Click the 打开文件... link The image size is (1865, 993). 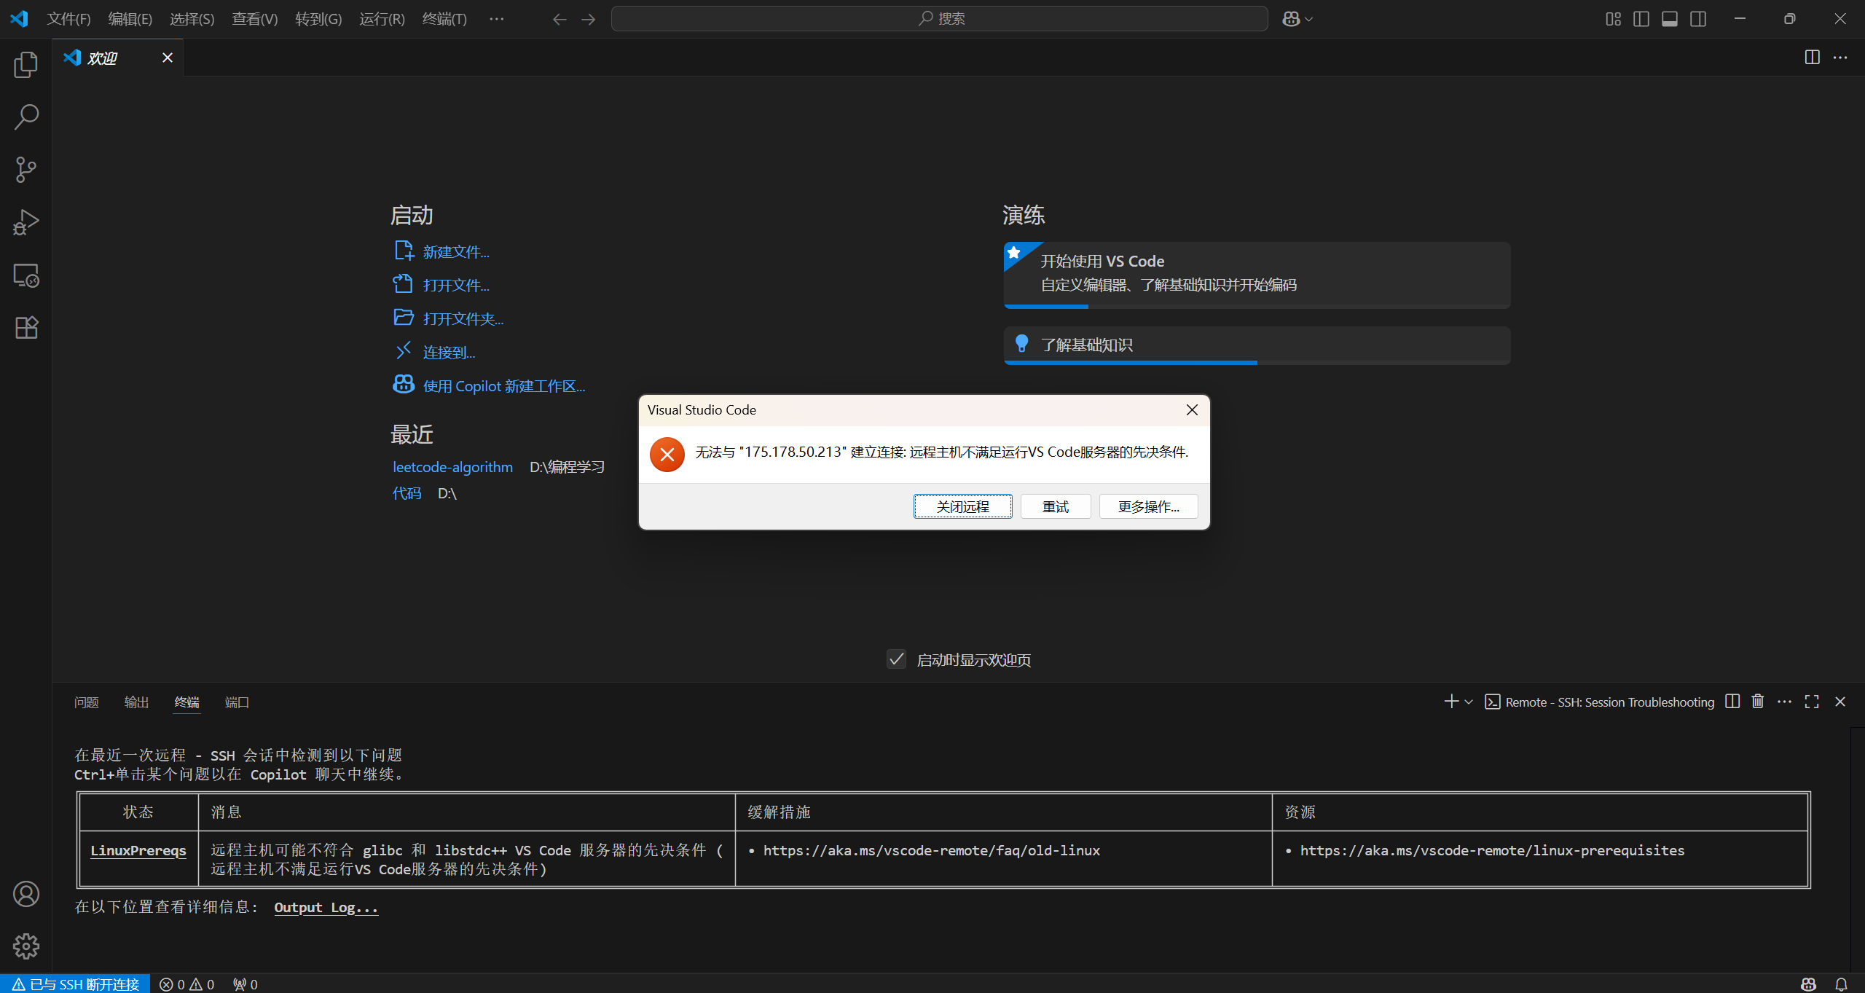click(456, 286)
